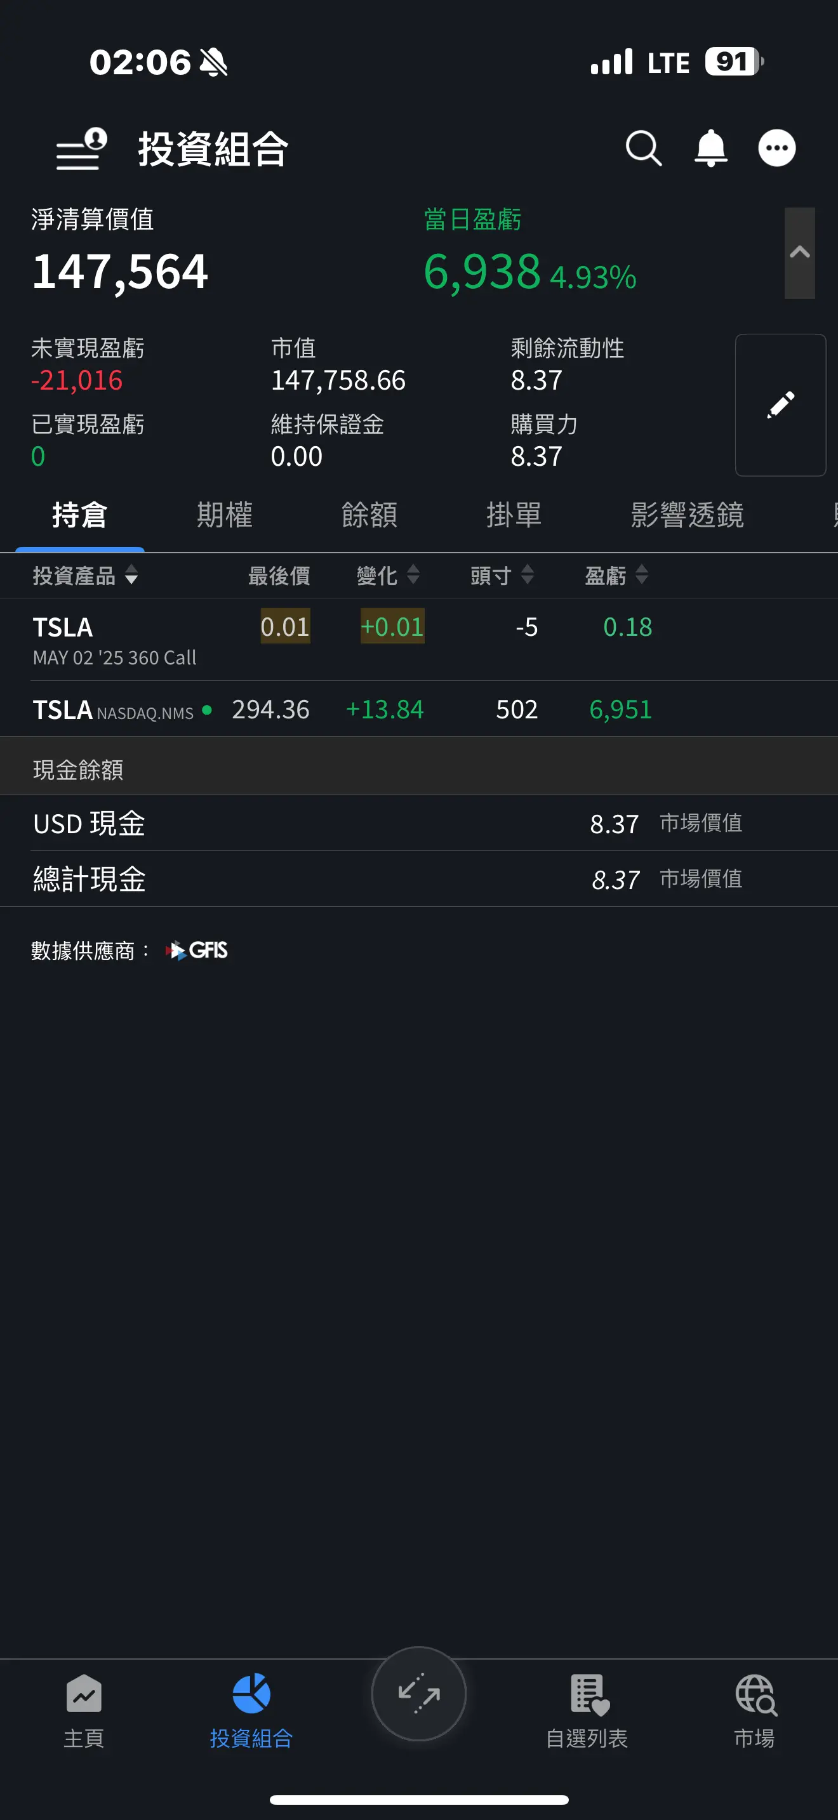Tap the pencil edit icon
Screen dimensions: 838x1820
(x=781, y=405)
